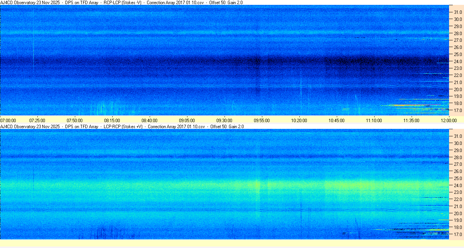Click 30.0 on the upper Stokes -V frequency axis
Screen dimensions: 464x248
(458, 19)
